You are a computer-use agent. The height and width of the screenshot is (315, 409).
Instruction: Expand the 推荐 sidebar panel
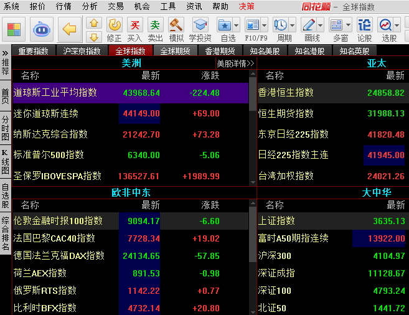5,63
